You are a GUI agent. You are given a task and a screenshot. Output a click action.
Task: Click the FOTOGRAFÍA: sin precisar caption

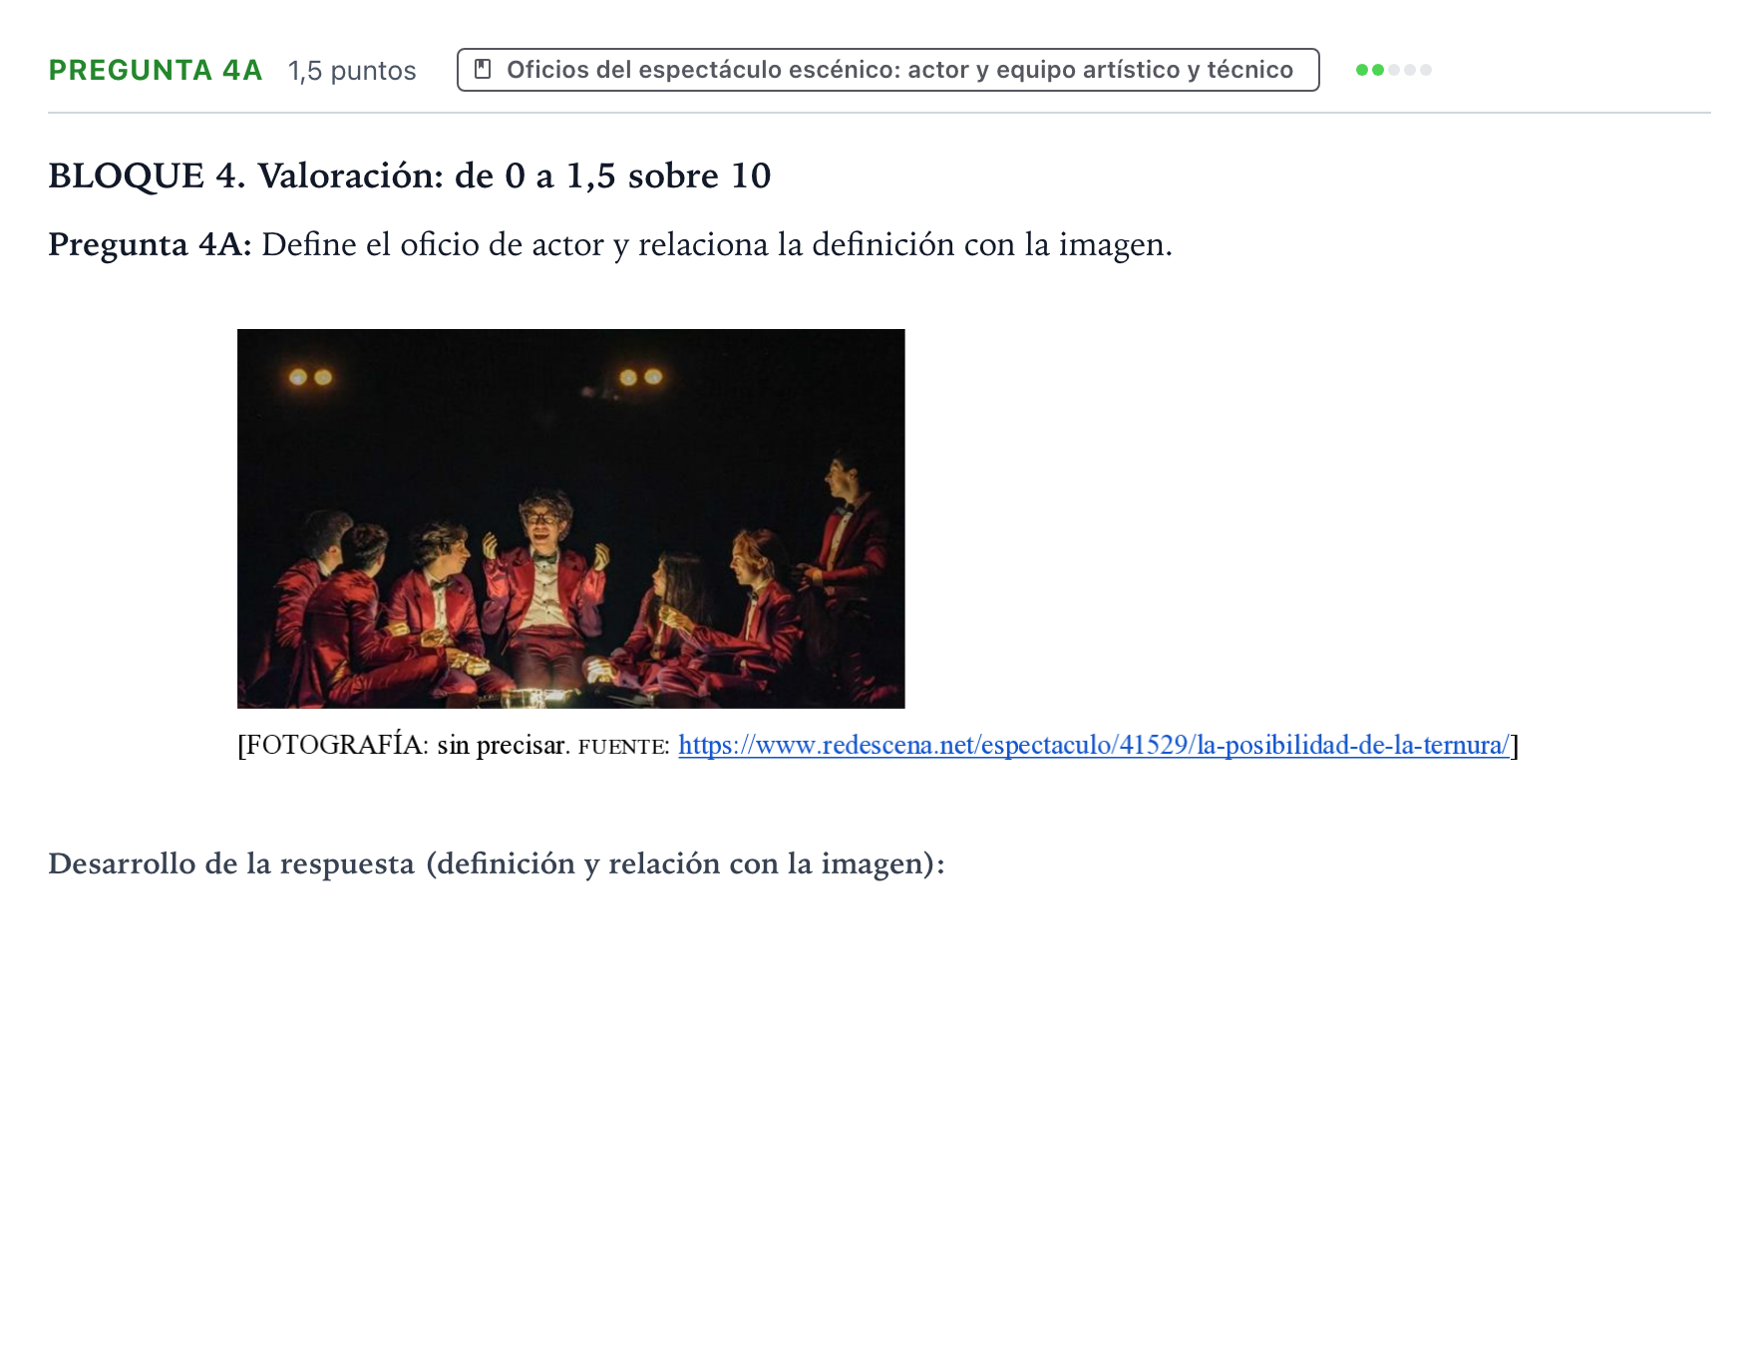404,745
